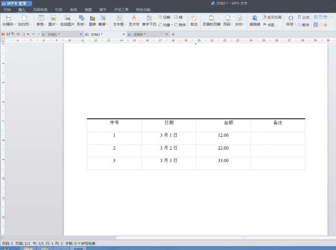Open the 分隔符 separator dropdown
Image resolution: width=336 pixels, height=250 pixels.
click(9, 24)
